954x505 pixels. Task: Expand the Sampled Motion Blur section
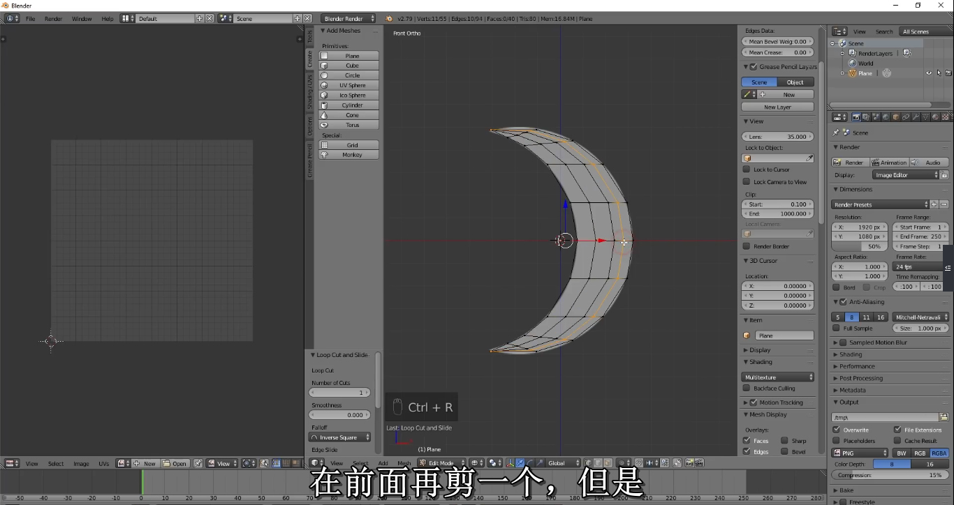(x=835, y=342)
